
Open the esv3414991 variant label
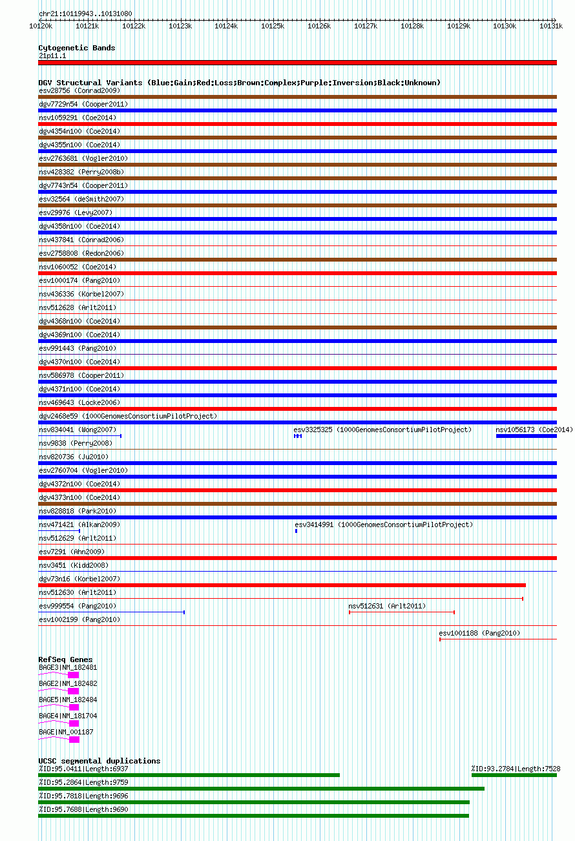384,524
